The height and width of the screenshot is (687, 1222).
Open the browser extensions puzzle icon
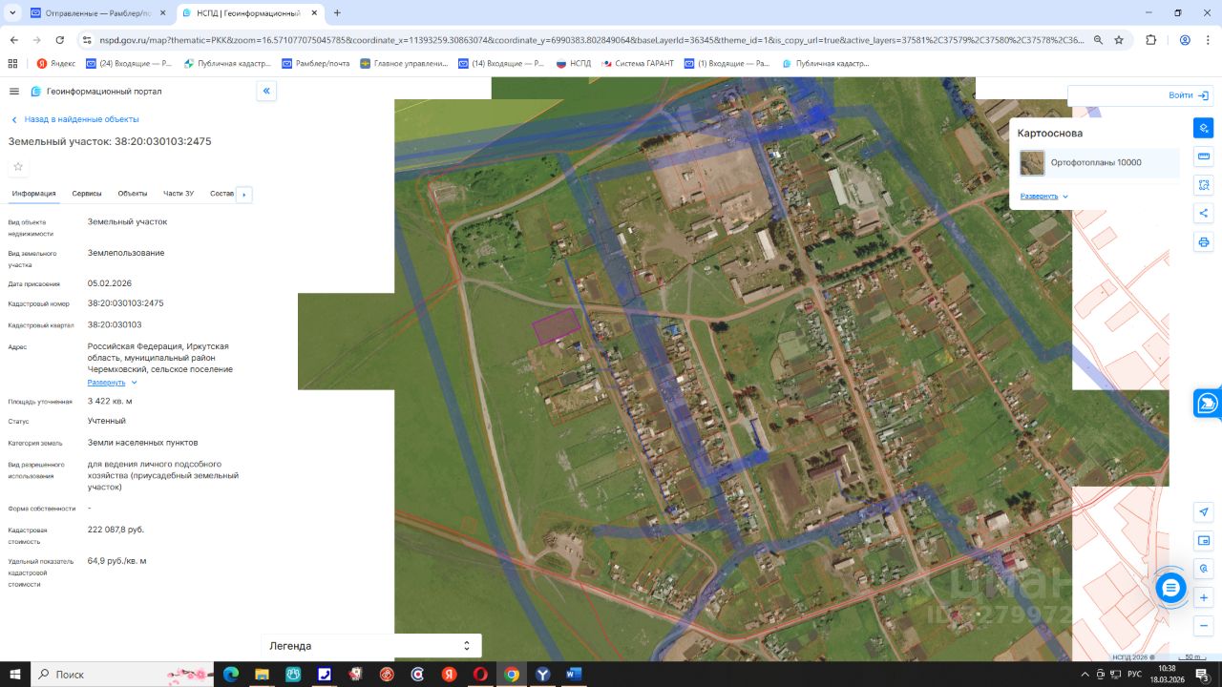1150,40
